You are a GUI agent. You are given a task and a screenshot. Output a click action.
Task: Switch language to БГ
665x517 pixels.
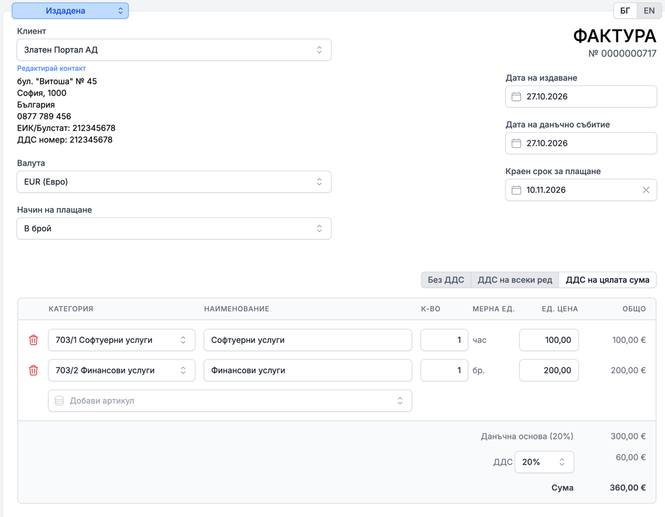(x=625, y=11)
